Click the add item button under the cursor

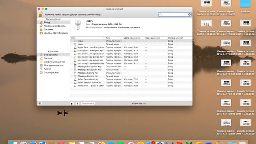(x=72, y=103)
